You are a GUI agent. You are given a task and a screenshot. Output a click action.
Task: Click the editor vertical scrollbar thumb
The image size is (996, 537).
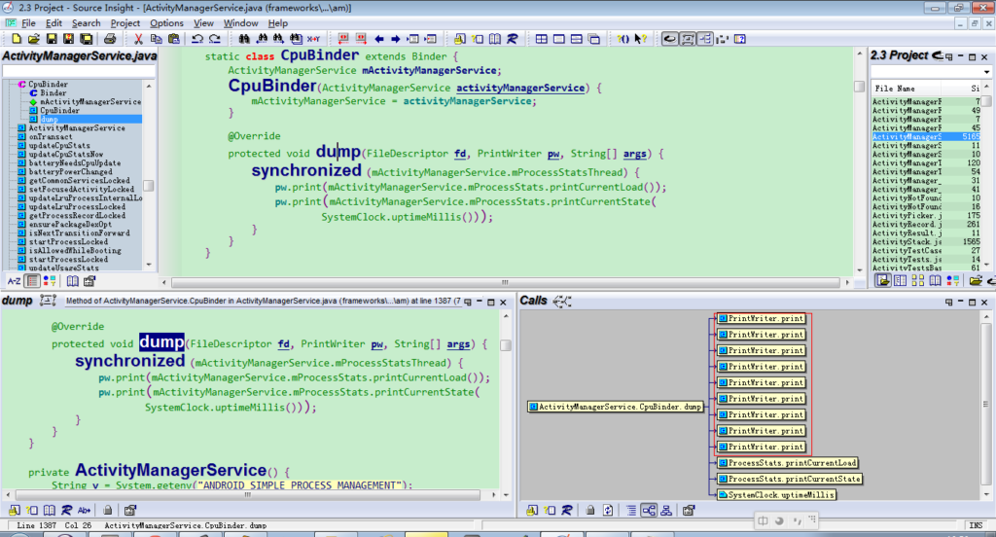coord(860,87)
